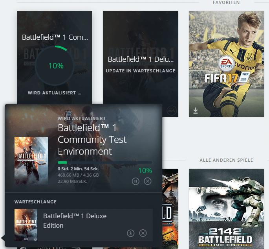Open 'Battlefield 1 Community Test Environment' title in popup
The height and width of the screenshot is (249, 269).
92,140
